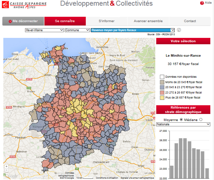Select the Moyenne radio button
The image size is (214, 180).
tap(181, 120)
